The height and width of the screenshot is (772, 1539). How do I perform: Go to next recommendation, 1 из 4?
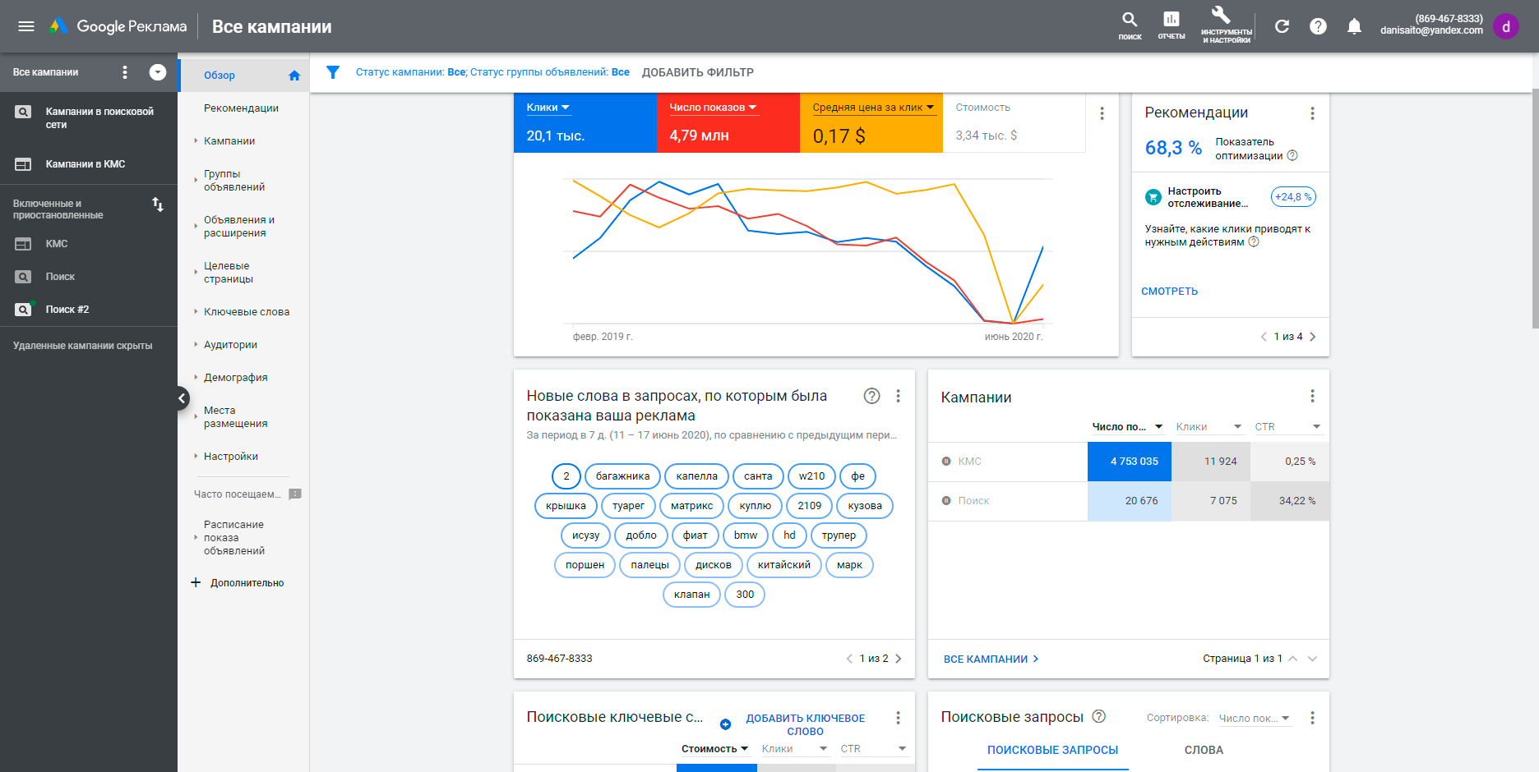1313,337
